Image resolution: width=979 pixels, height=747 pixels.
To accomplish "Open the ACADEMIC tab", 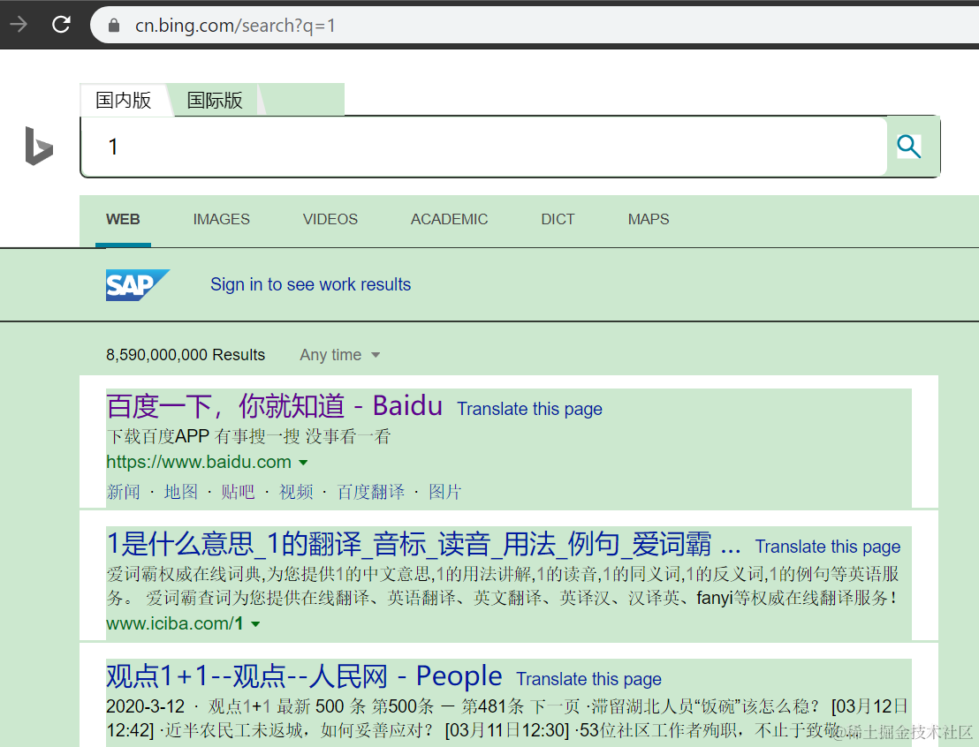I will click(449, 220).
